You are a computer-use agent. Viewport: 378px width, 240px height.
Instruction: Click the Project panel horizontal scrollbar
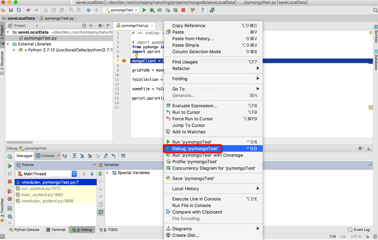[x=20, y=142]
